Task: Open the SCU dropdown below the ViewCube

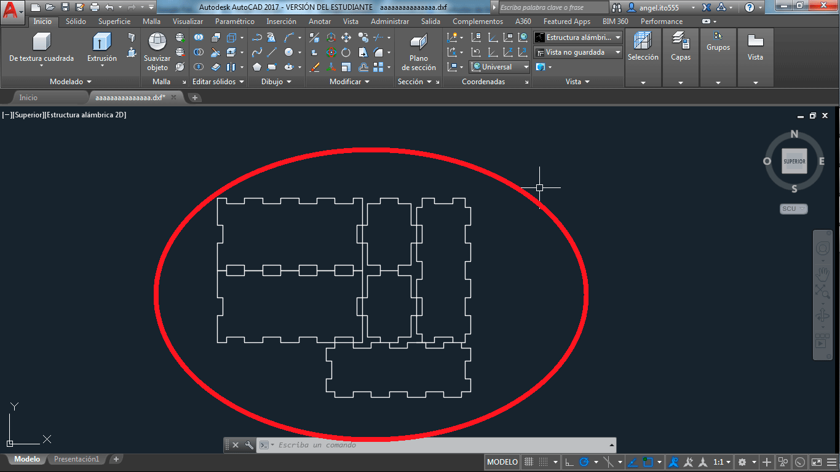Action: [793, 209]
